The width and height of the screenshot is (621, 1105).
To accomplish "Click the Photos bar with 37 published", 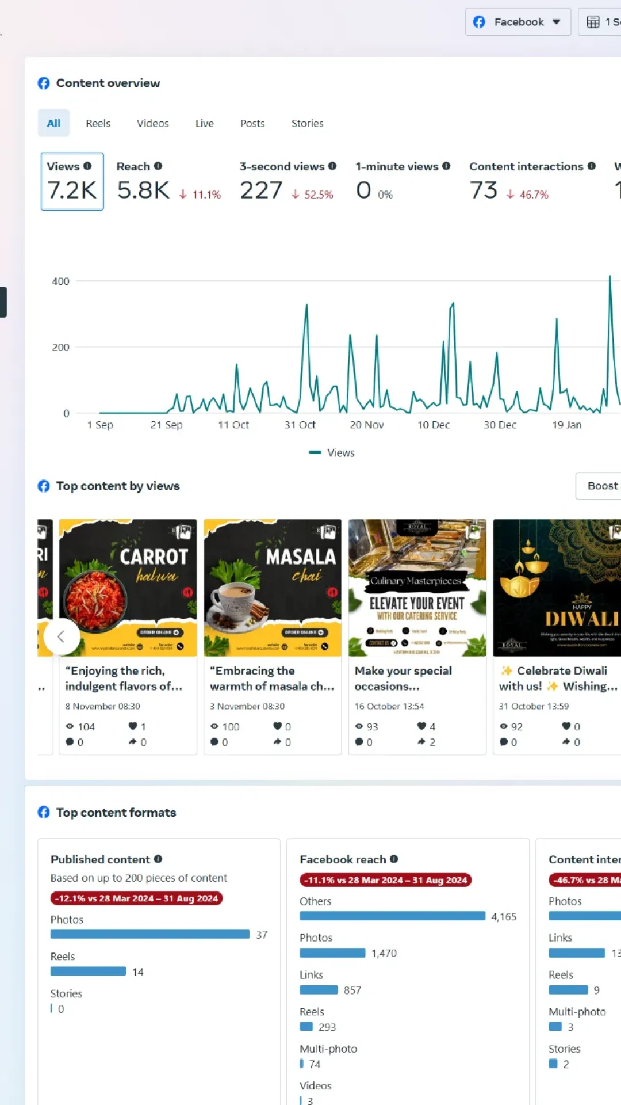I will (150, 934).
